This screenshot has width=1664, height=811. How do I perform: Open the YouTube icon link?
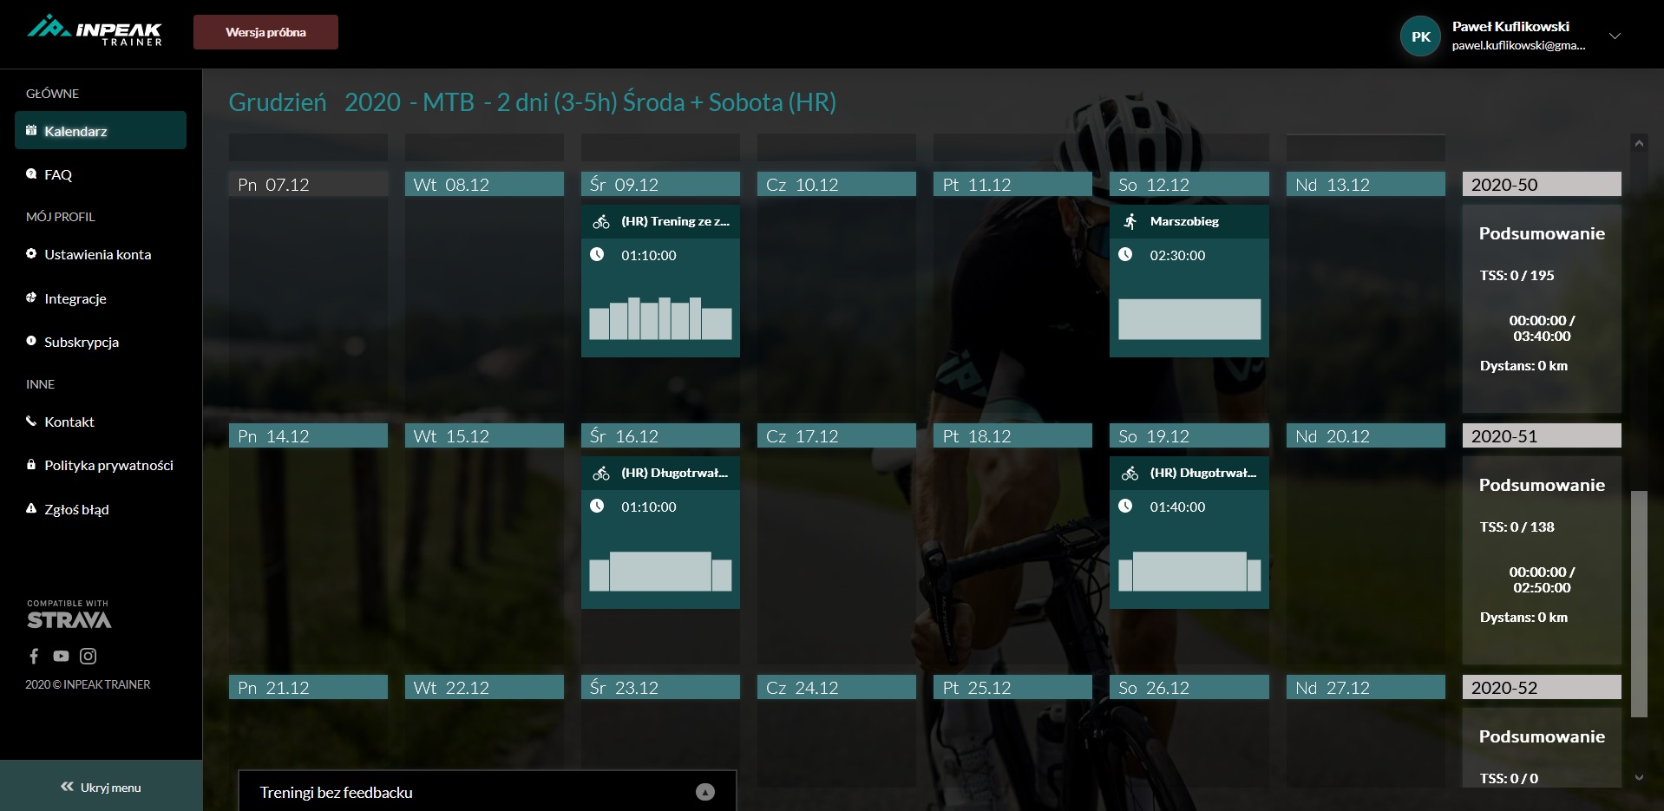click(x=61, y=657)
